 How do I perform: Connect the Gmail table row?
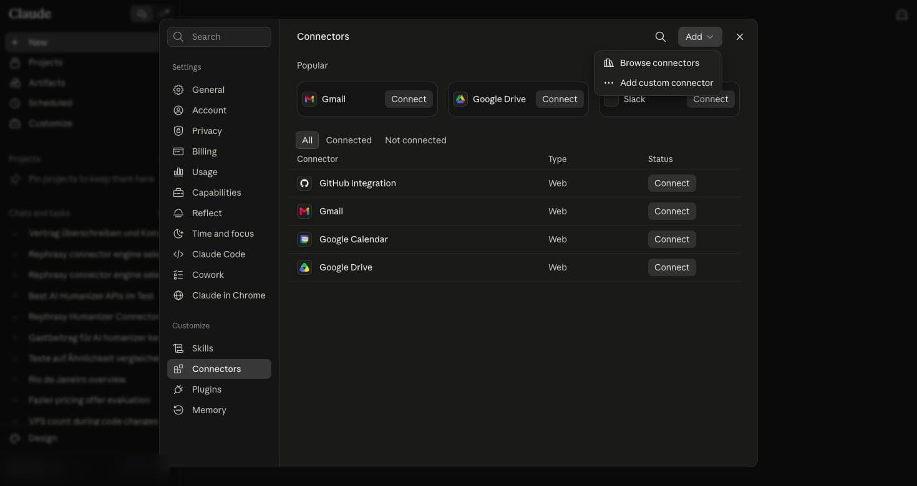(x=672, y=211)
